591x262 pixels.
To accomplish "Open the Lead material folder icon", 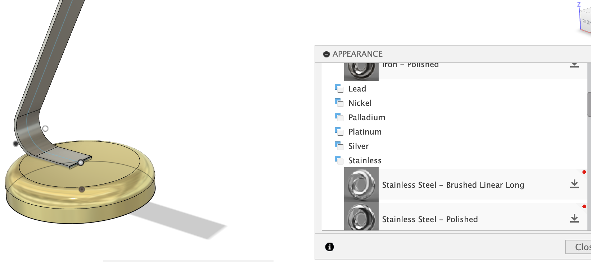I will 339,88.
